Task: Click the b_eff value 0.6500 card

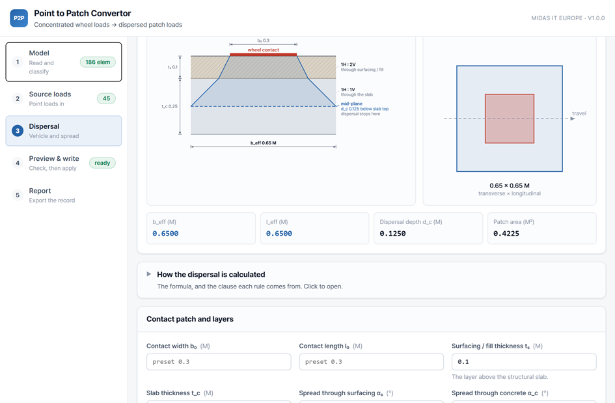Action: pyautogui.click(x=201, y=229)
